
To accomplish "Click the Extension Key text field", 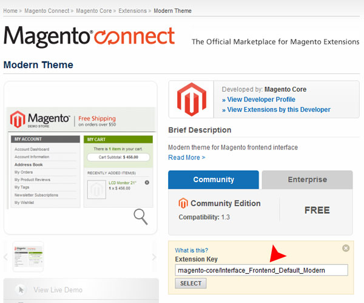I will pos(261,270).
